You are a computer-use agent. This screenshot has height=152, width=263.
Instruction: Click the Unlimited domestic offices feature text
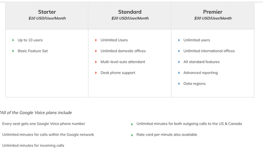[x=123, y=51]
